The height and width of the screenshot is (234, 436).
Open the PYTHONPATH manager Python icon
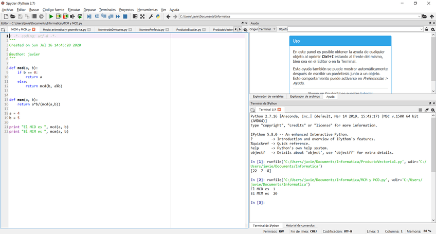click(158, 16)
